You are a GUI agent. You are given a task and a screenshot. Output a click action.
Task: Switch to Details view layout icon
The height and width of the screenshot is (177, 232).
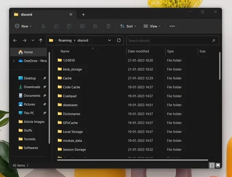212,165
